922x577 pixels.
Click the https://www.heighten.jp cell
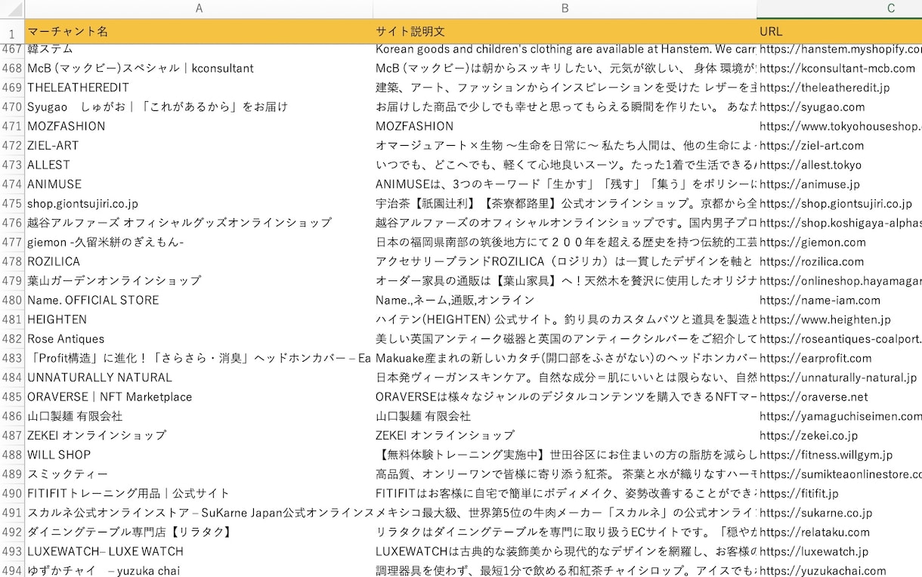pos(839,319)
